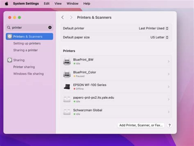Select Setting up printers result
Screen dimensions: 194x146
click(27, 43)
